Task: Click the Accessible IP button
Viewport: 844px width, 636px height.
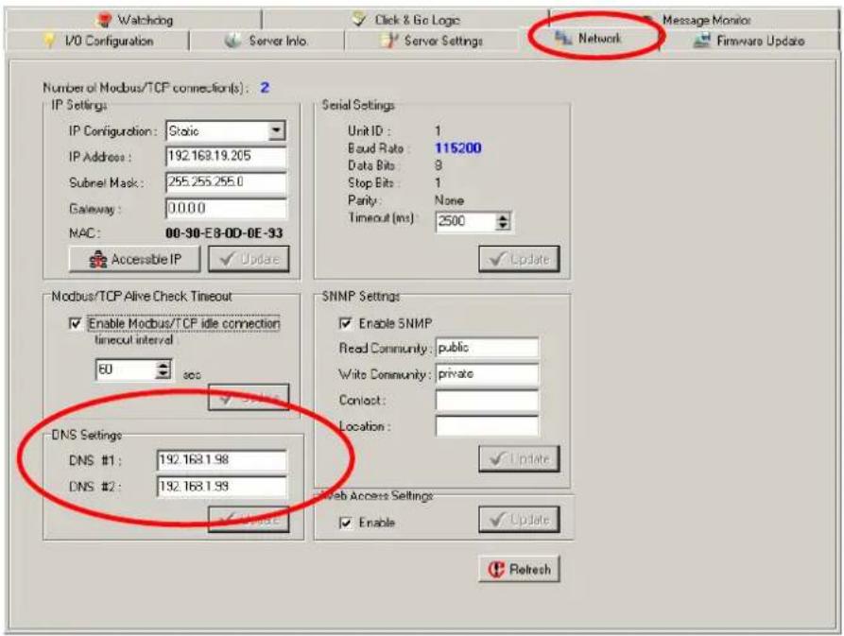Action: point(134,260)
